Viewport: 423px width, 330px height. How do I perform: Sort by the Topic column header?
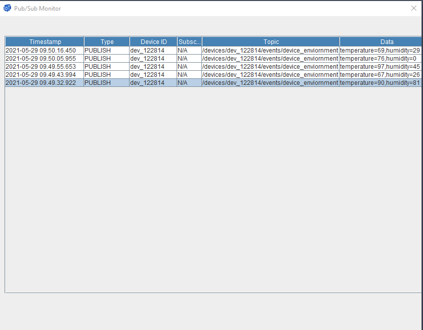[271, 42]
